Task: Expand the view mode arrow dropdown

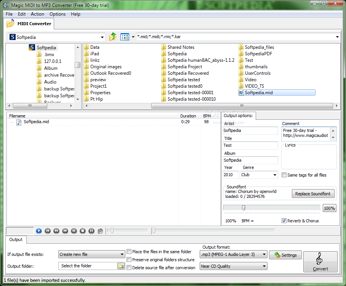Action: click(133, 37)
